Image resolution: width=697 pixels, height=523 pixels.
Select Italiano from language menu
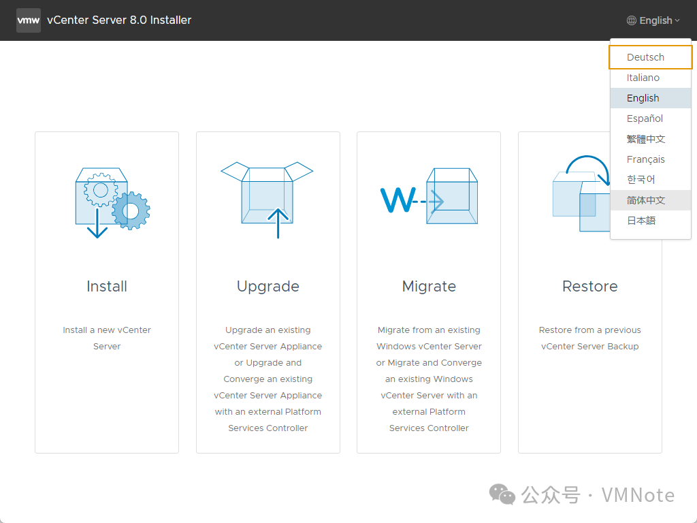point(650,78)
